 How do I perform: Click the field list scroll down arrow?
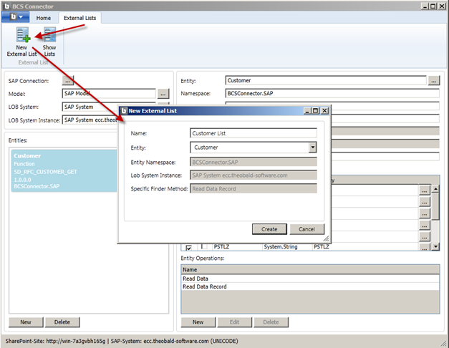click(435, 246)
